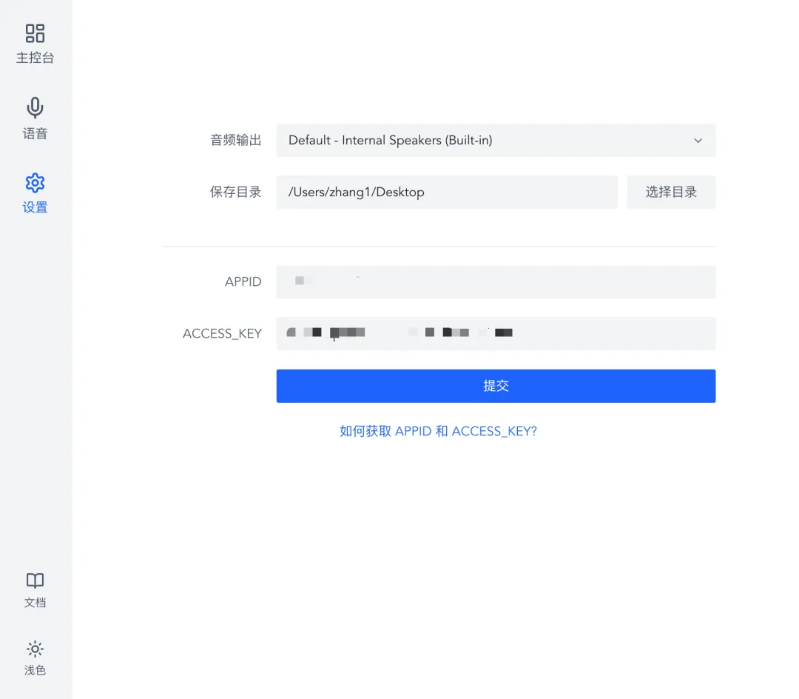Screen dimensions: 799x699
Task: Select the 设置 sidebar text label
Action: pos(35,207)
